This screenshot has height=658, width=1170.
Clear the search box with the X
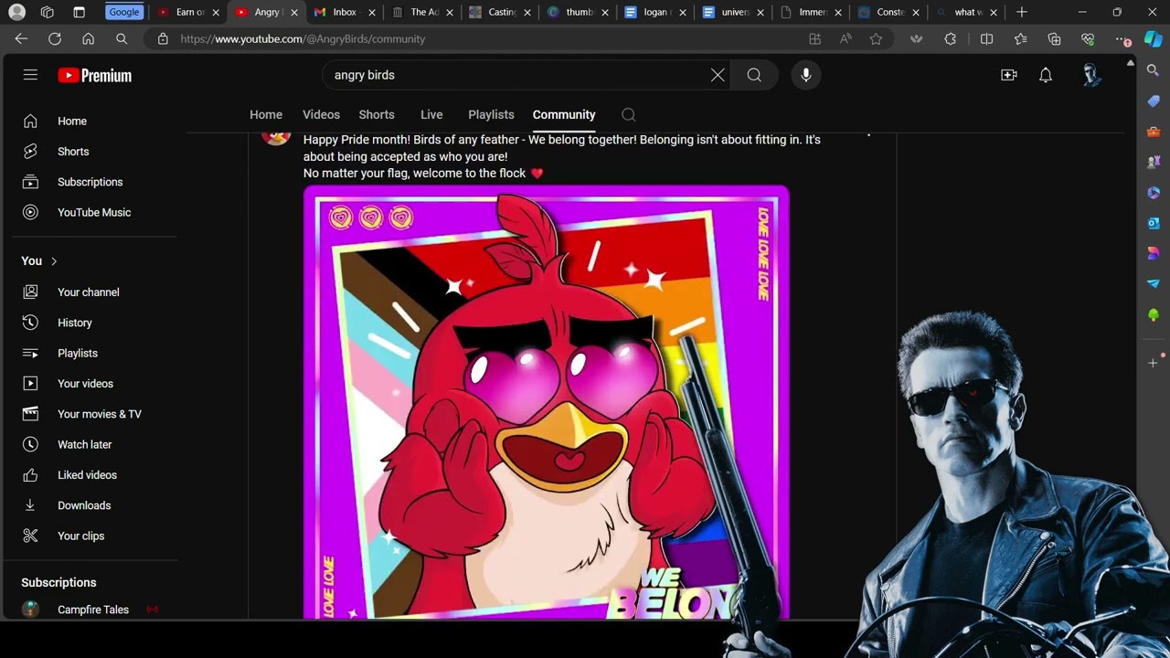tap(718, 75)
